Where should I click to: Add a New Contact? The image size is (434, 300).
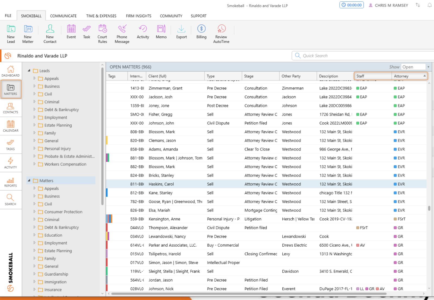(50, 34)
